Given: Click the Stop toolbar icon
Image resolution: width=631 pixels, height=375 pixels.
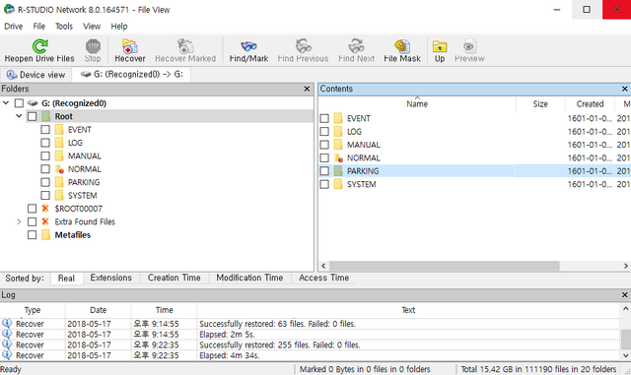Looking at the screenshot, I should 93,46.
